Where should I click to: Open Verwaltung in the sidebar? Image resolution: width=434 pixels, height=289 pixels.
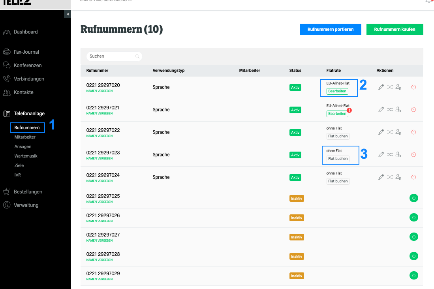pos(26,205)
